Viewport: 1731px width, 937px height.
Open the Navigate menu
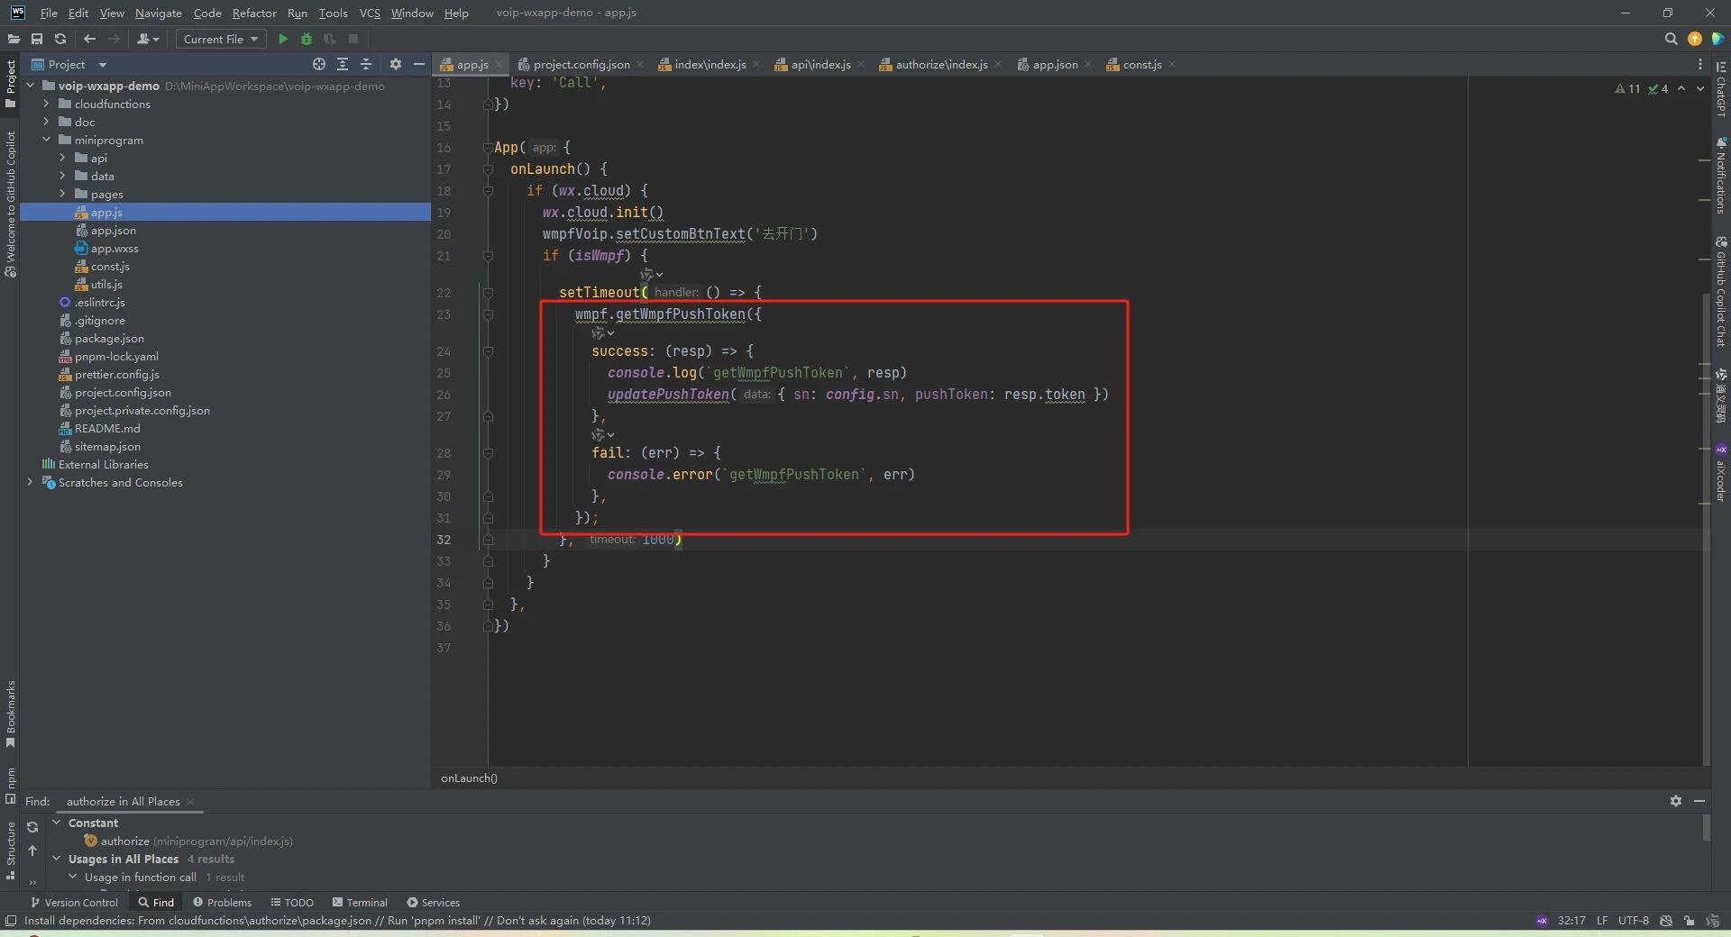click(x=159, y=13)
